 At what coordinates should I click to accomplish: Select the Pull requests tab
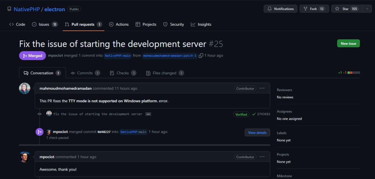(x=83, y=24)
